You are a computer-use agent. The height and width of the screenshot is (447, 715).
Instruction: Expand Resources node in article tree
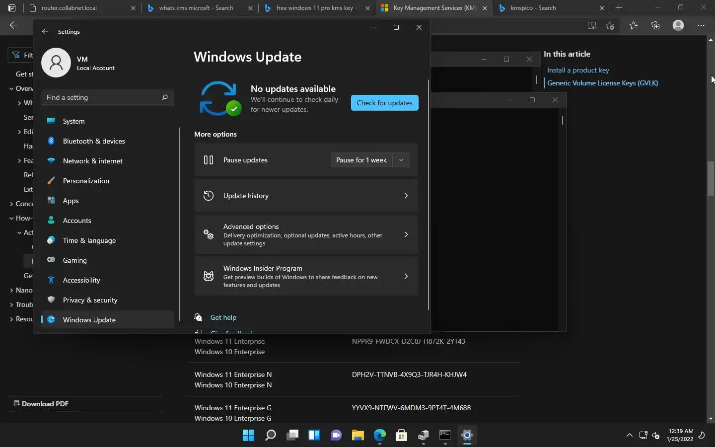pyautogui.click(x=11, y=319)
